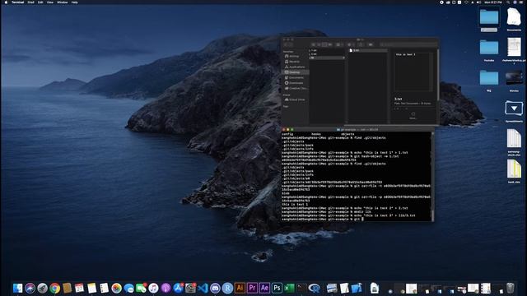Viewport: 527px width, 296px height.
Task: Select the Youtube folder on the desktop
Action: (488, 50)
